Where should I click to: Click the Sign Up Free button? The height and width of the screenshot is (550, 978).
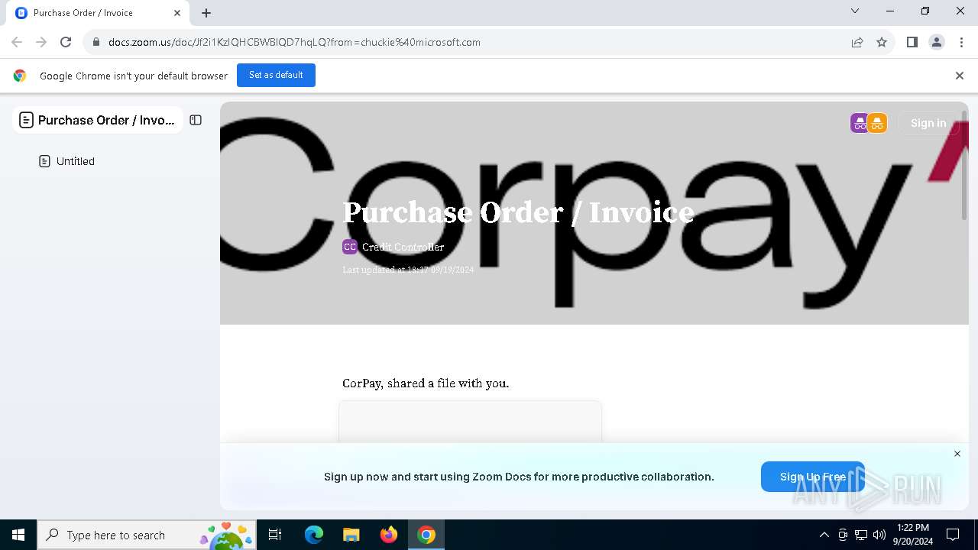coord(813,477)
